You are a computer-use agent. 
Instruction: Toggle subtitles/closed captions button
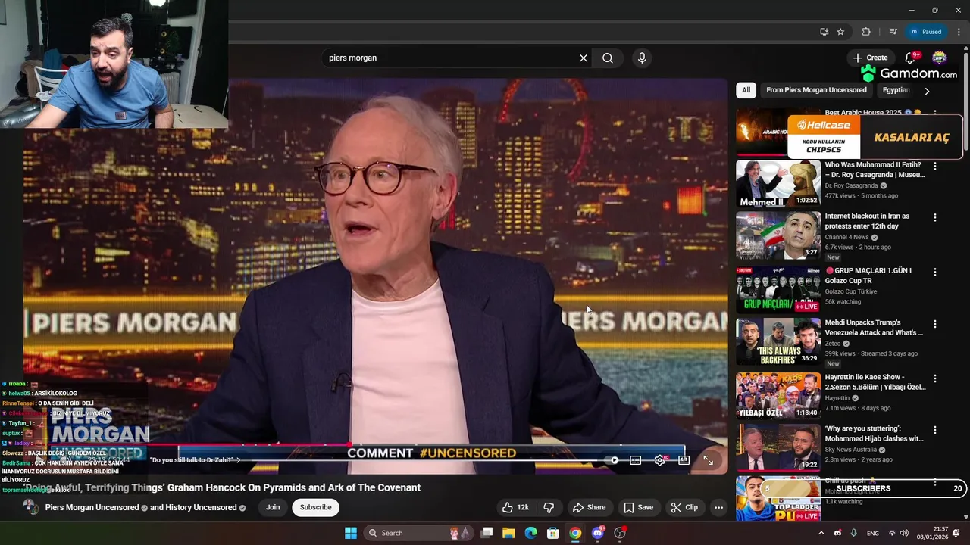pos(636,460)
